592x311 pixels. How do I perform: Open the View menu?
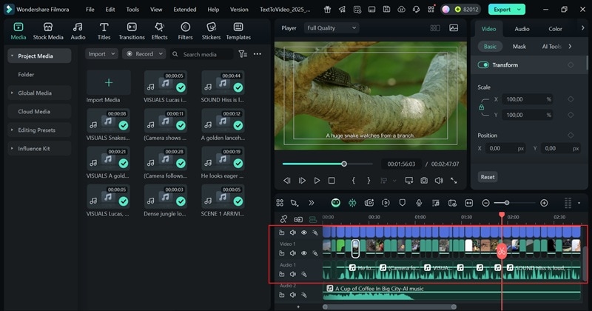pyautogui.click(x=156, y=10)
